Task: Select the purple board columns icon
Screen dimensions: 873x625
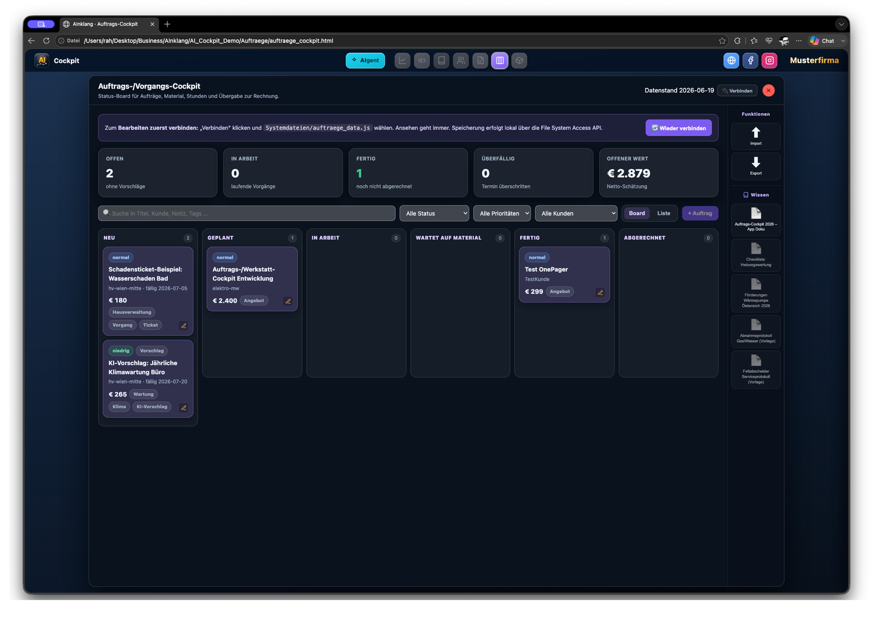Action: coord(500,61)
